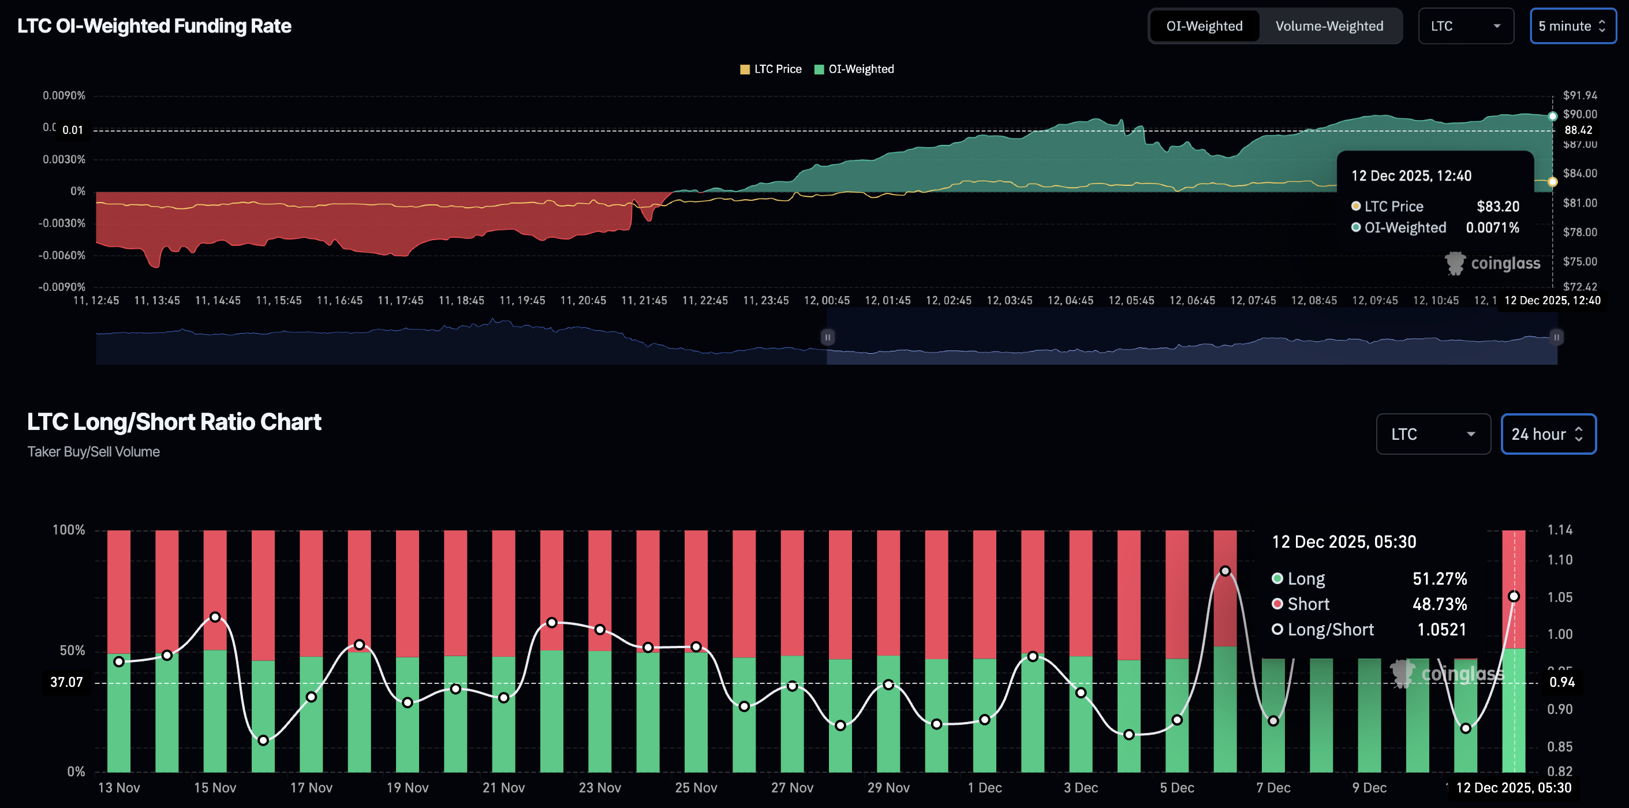Click the LTC OI-Weighted Funding Rate title
Image resolution: width=1629 pixels, height=808 pixels.
(x=154, y=26)
